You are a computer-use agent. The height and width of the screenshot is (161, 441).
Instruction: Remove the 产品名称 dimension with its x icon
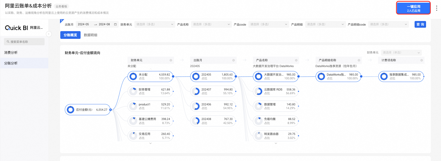coord(296,60)
